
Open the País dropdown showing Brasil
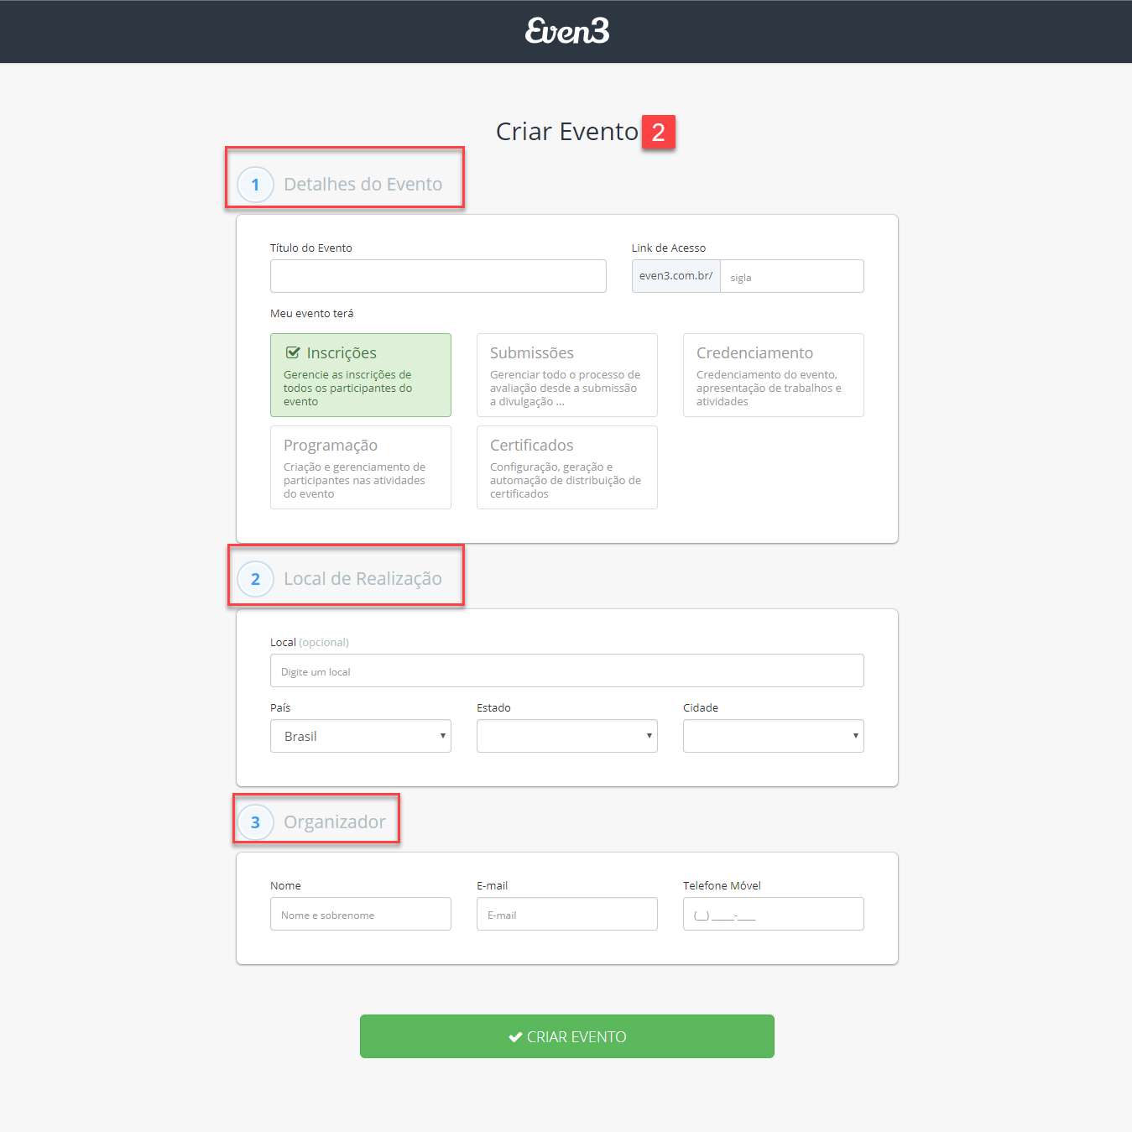[360, 736]
